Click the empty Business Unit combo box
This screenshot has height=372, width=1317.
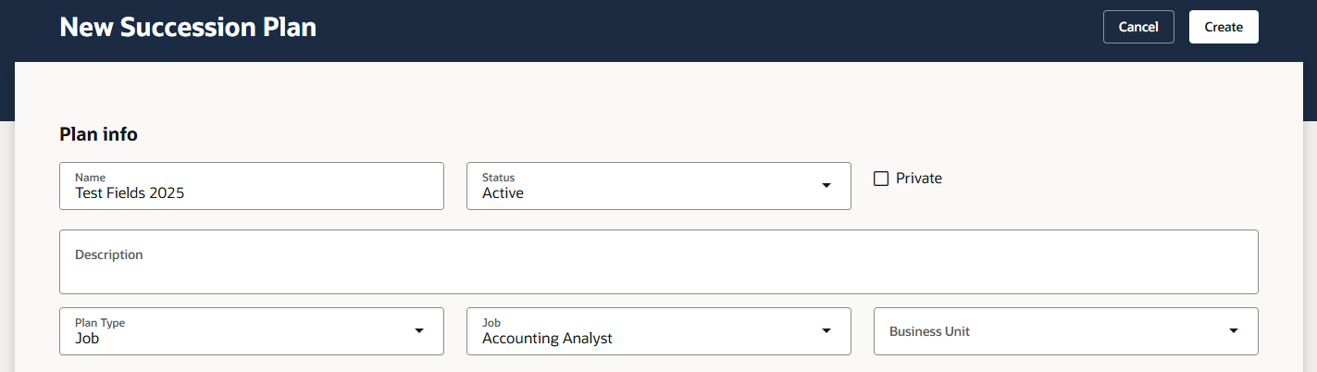point(1066,330)
